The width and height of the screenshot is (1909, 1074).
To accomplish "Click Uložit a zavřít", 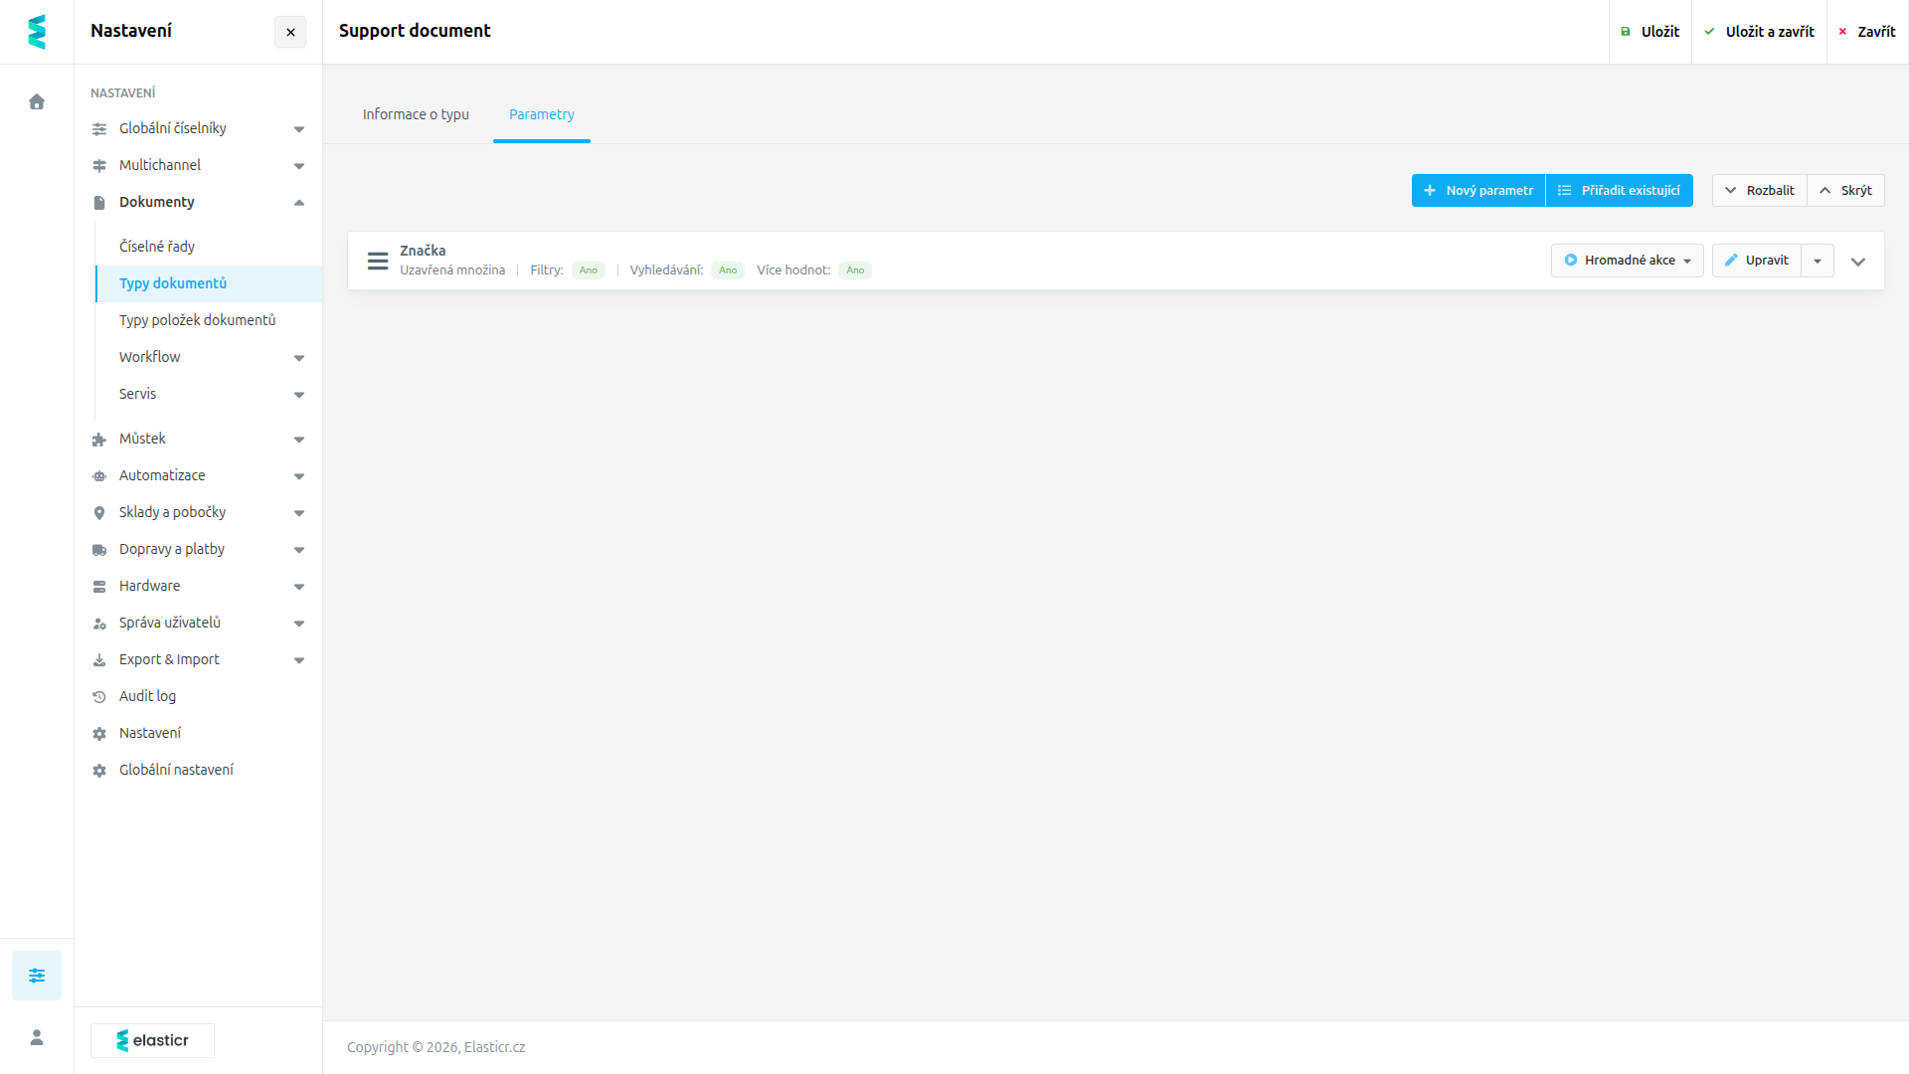I will pyautogui.click(x=1759, y=32).
